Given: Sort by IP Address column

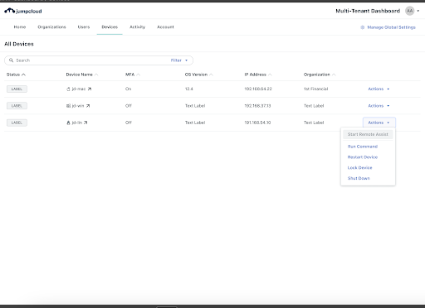Looking at the screenshot, I should tap(258, 75).
